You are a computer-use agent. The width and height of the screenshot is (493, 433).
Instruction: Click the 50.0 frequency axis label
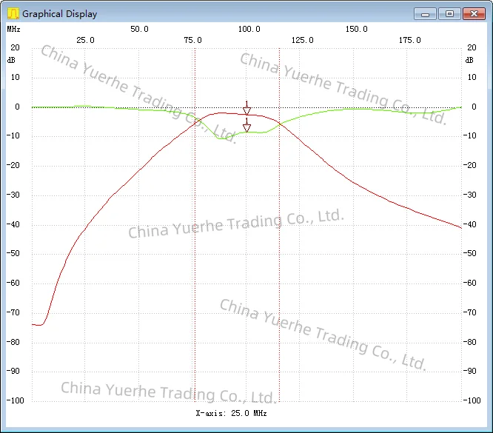[x=139, y=30]
